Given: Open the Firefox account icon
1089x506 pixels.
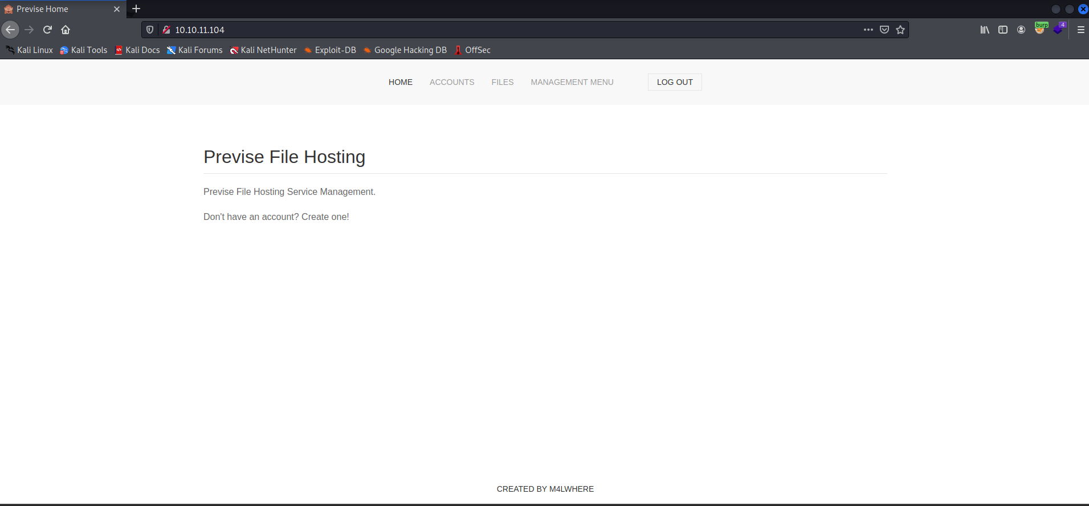Looking at the screenshot, I should pos(1021,30).
